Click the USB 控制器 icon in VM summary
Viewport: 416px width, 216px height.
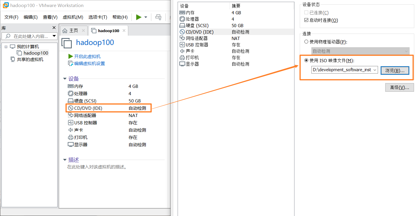pyautogui.click(x=70, y=123)
